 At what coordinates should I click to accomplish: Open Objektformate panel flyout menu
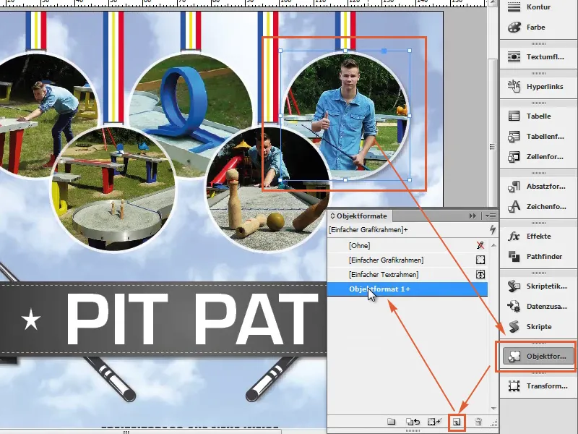[491, 216]
